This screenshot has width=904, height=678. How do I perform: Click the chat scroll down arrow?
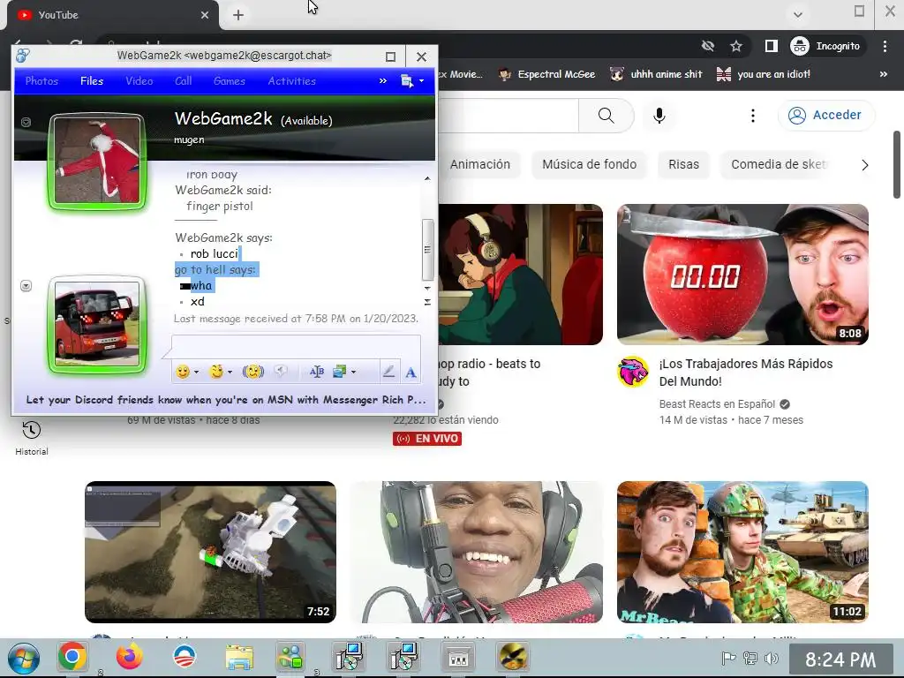coord(427,288)
